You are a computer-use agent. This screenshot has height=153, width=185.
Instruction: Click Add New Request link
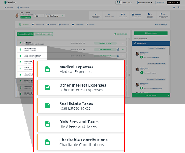click(120, 34)
